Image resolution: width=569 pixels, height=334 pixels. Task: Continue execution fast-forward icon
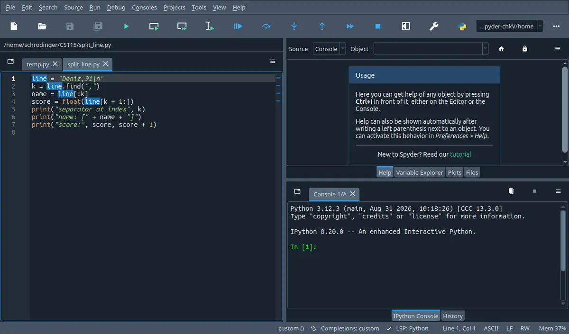(350, 27)
